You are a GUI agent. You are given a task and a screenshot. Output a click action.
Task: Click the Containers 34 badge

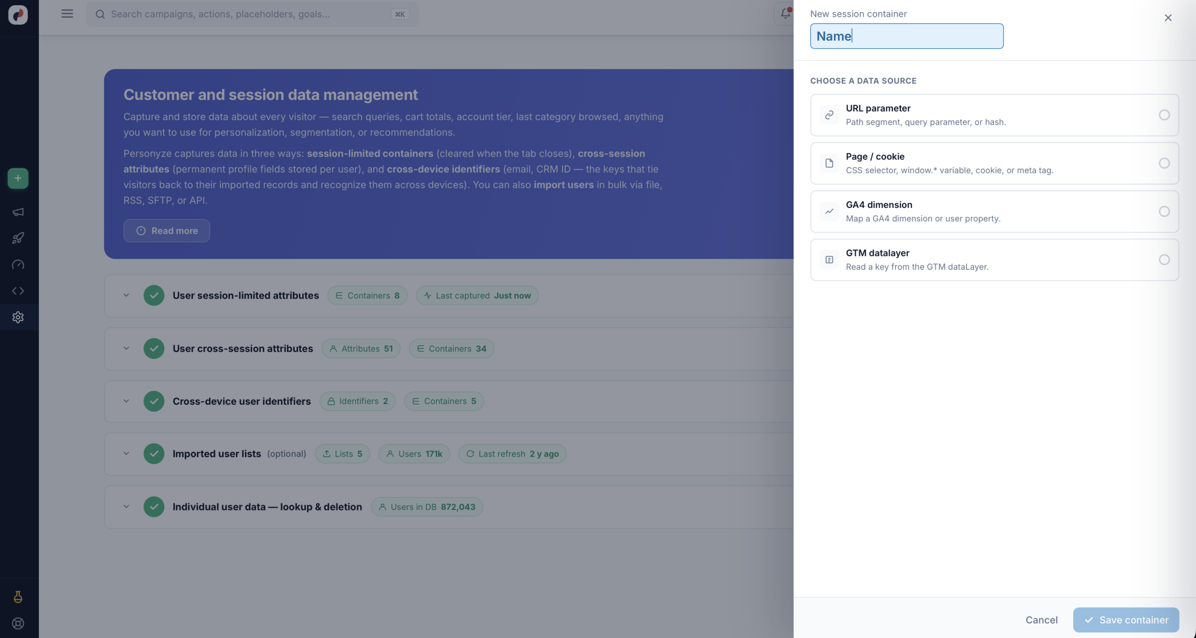[451, 348]
